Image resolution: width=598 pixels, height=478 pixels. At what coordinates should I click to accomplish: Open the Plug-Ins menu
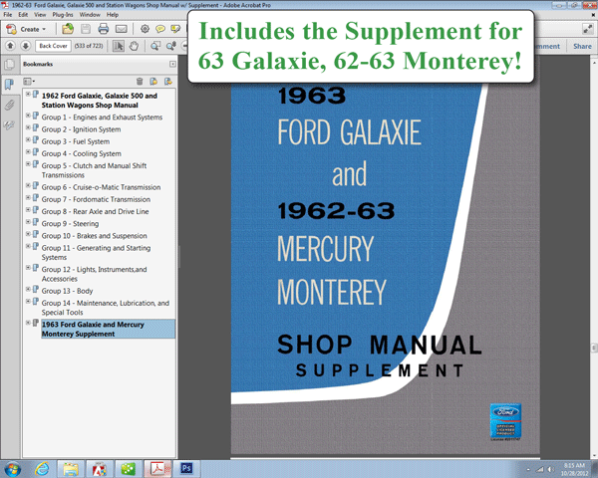click(x=63, y=15)
